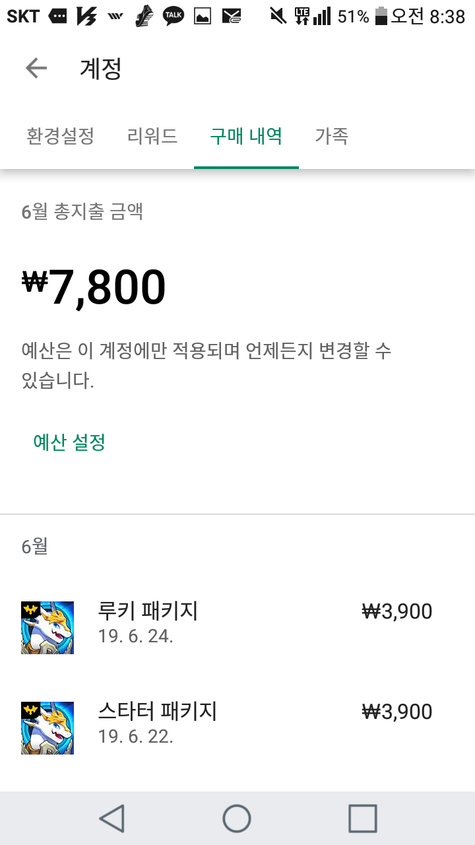Screen dimensions: 475x845
Task: Tap the Android recent apps square
Action: [x=362, y=819]
